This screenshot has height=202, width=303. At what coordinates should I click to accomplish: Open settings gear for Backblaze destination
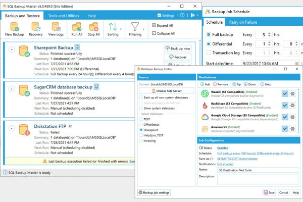click(x=292, y=106)
